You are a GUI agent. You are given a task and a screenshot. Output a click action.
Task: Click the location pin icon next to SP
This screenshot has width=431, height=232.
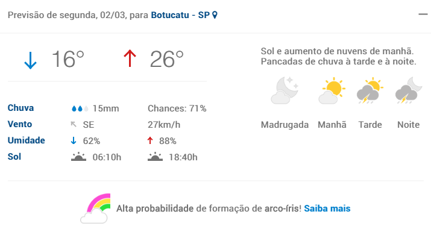click(x=215, y=15)
